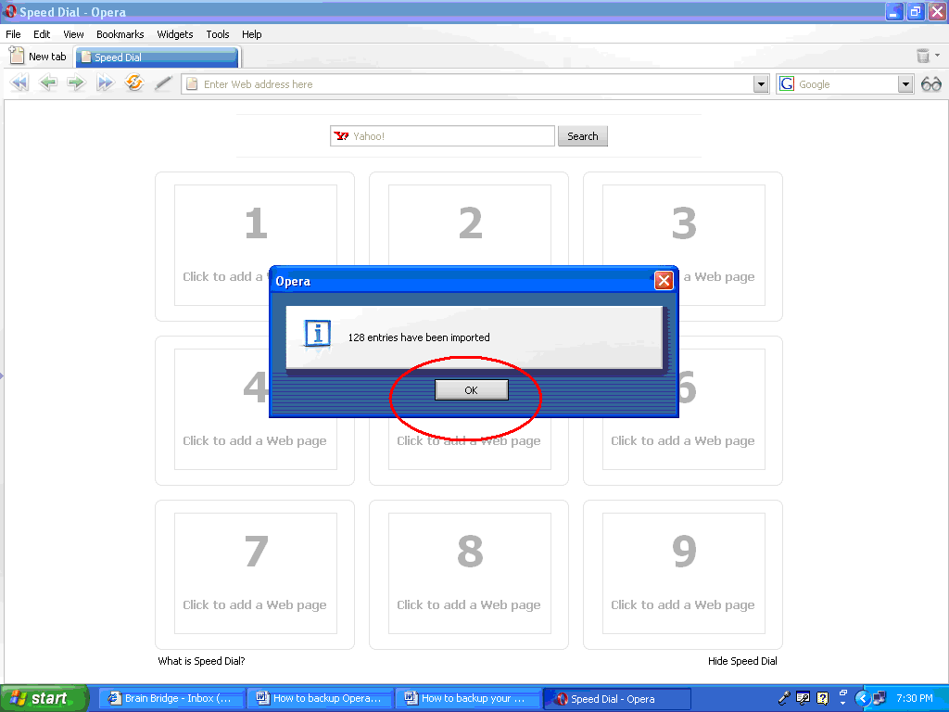
Task: Click the yellow question mark taskbar icon
Action: pyautogui.click(x=823, y=698)
